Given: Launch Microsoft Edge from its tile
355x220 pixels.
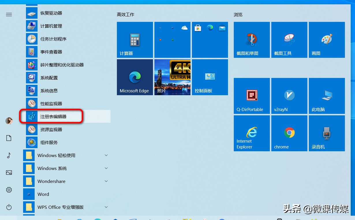Looking at the screenshot, I should coord(134,77).
